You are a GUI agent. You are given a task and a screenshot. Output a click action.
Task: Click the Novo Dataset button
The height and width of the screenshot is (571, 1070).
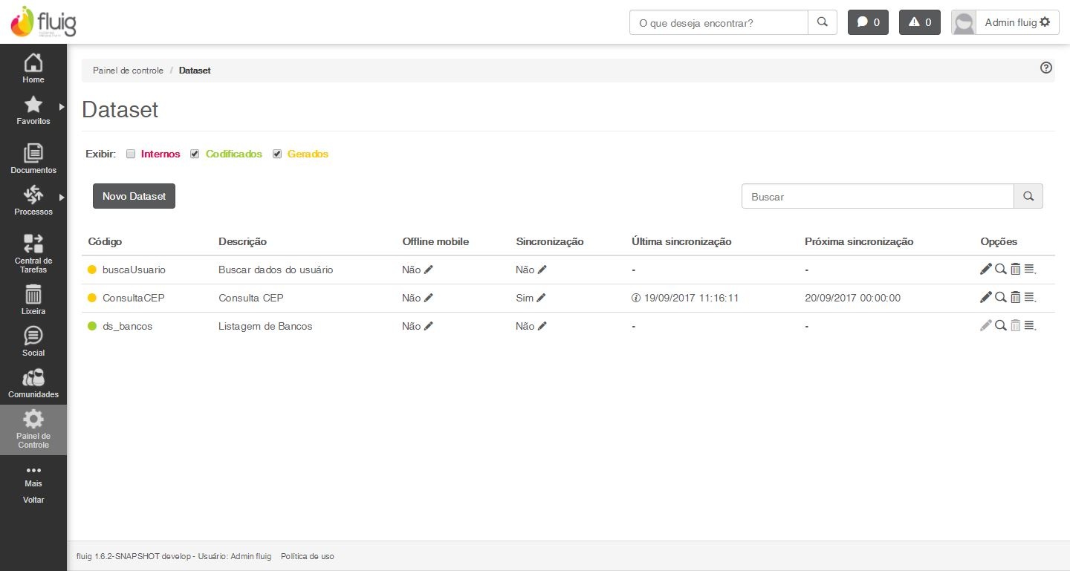click(134, 196)
